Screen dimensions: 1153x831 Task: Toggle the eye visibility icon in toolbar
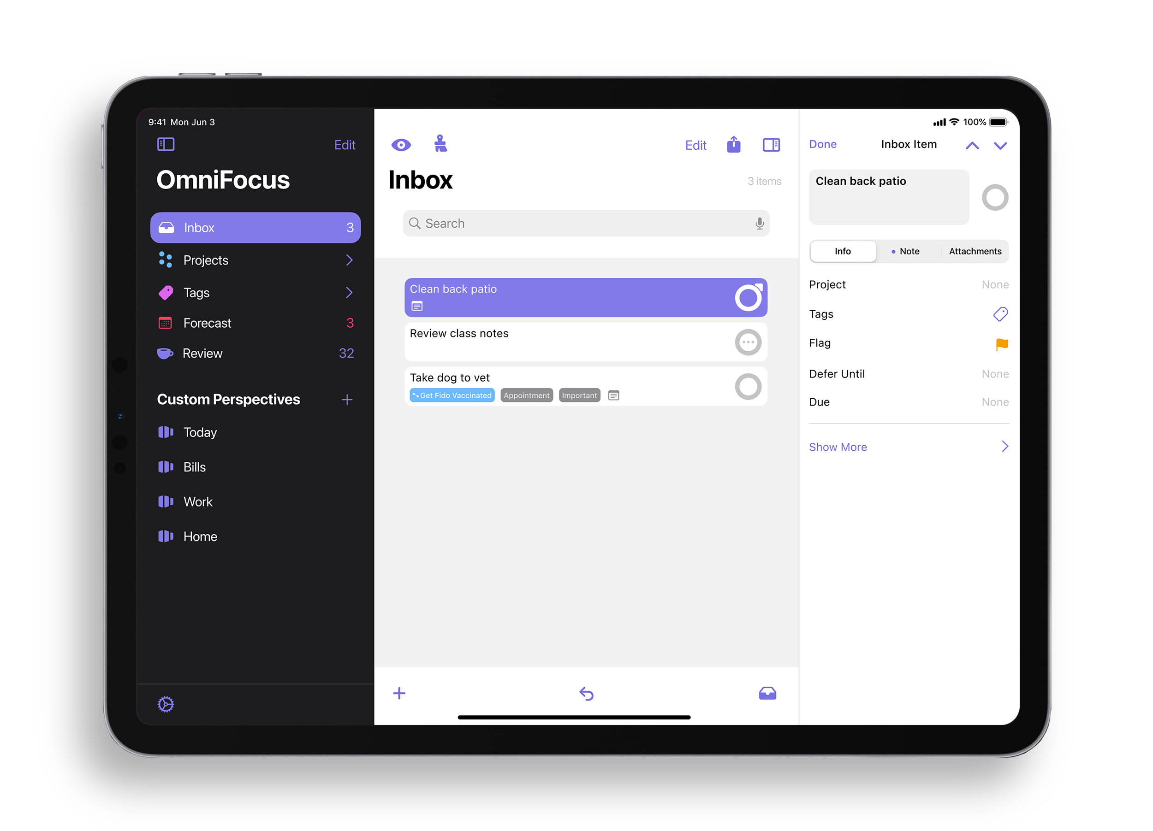[401, 144]
